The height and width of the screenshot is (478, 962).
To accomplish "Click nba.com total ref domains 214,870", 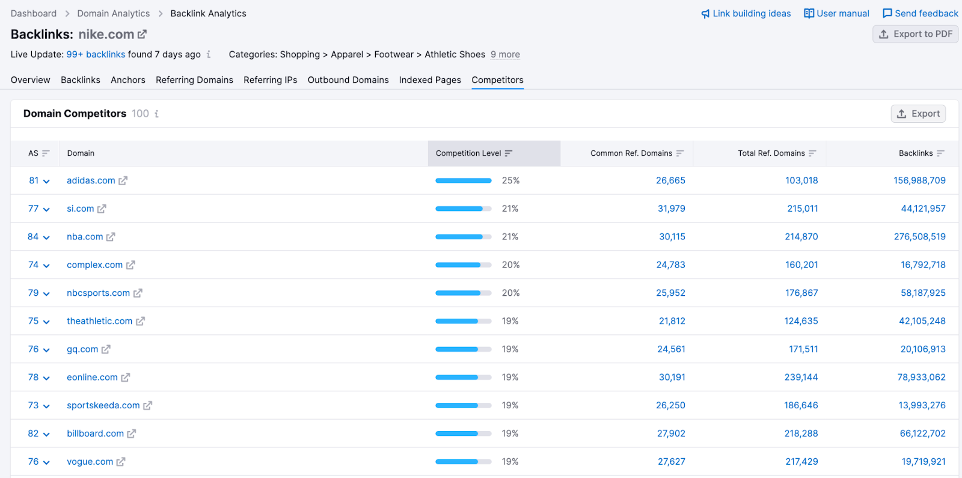I will tap(801, 237).
